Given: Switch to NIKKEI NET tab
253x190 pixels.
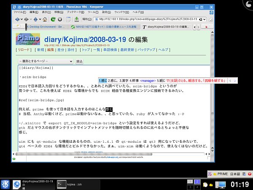Looking at the screenshot, I should [x=104, y=27].
